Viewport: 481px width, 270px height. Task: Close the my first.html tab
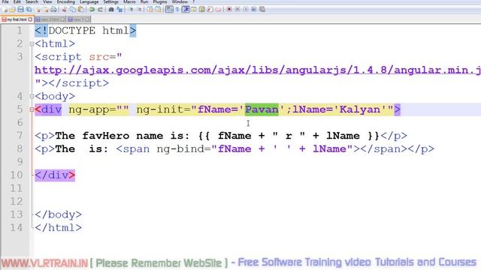(x=30, y=19)
